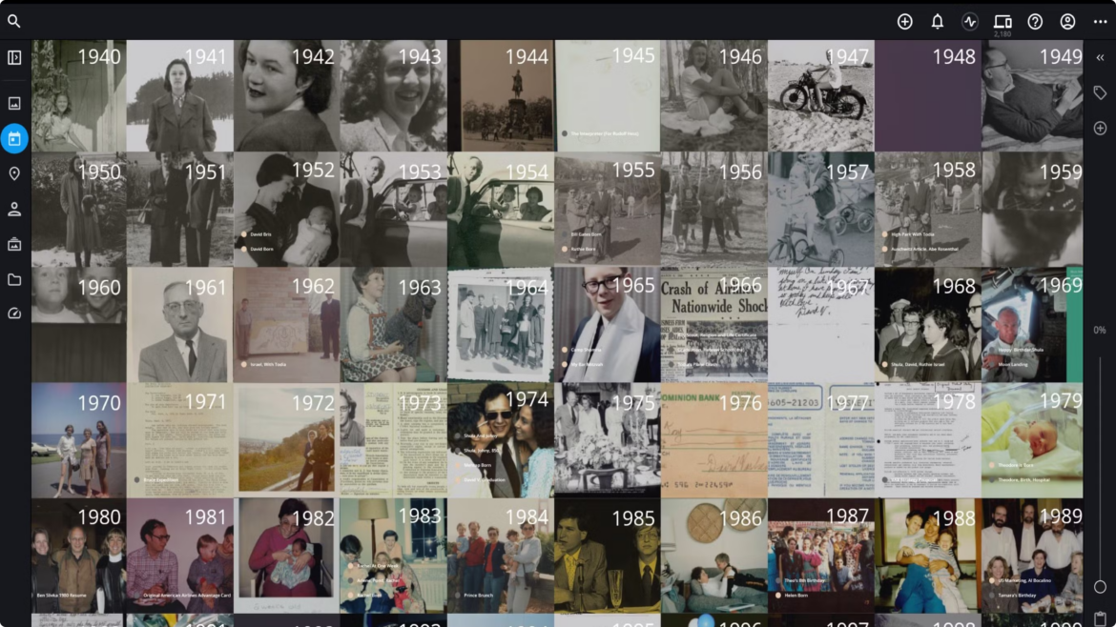Open notifications bell
This screenshot has width=1116, height=627.
tap(938, 22)
